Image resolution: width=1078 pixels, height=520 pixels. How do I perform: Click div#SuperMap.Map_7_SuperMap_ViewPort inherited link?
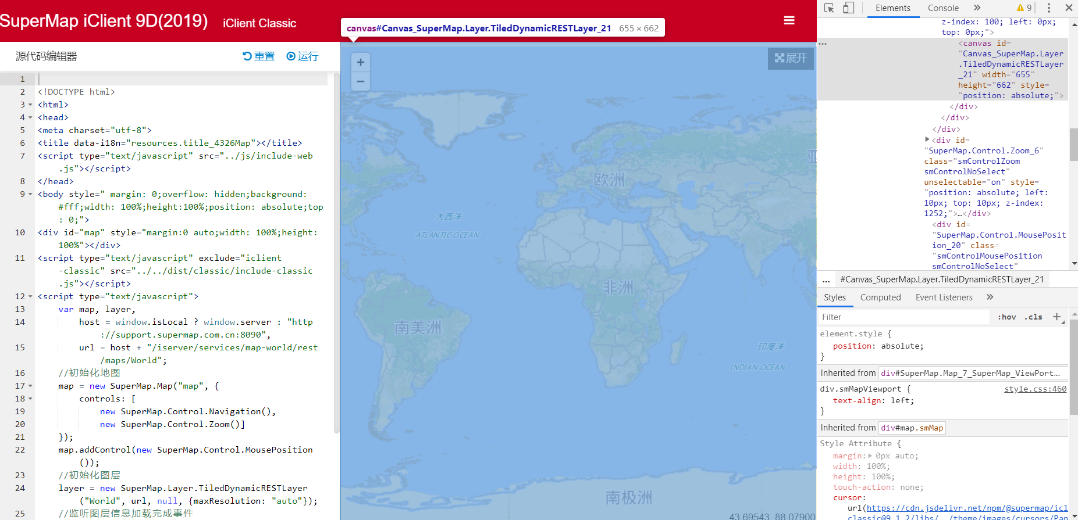970,373
